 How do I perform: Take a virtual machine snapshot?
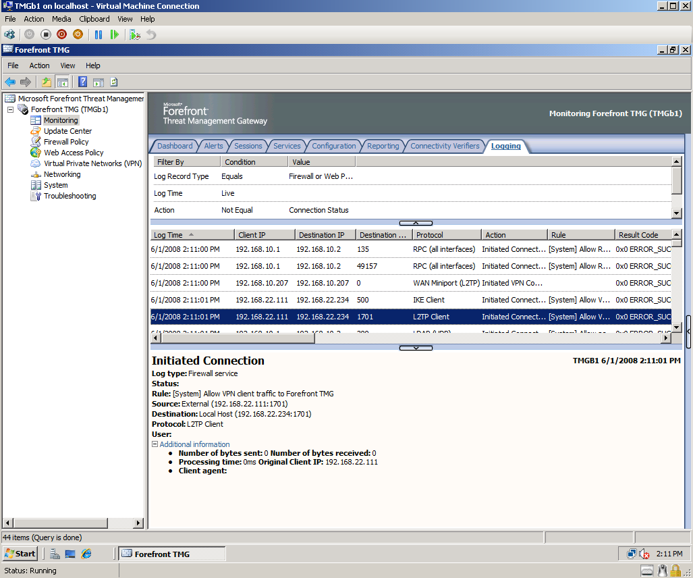click(135, 34)
